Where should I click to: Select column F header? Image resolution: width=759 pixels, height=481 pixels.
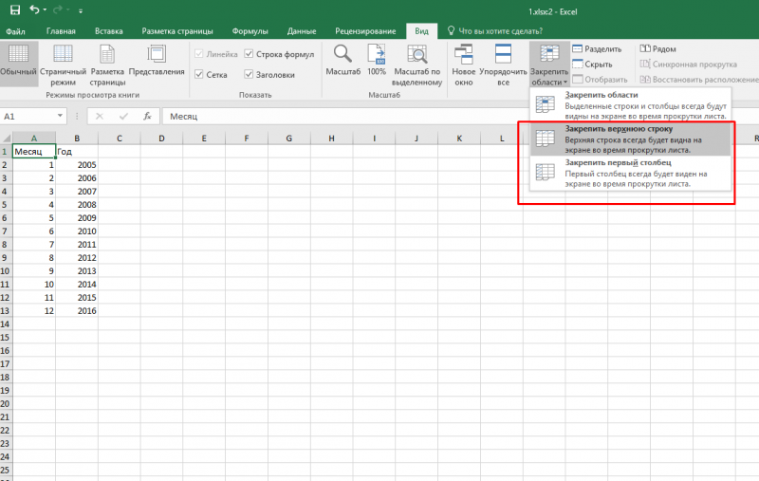(247, 139)
